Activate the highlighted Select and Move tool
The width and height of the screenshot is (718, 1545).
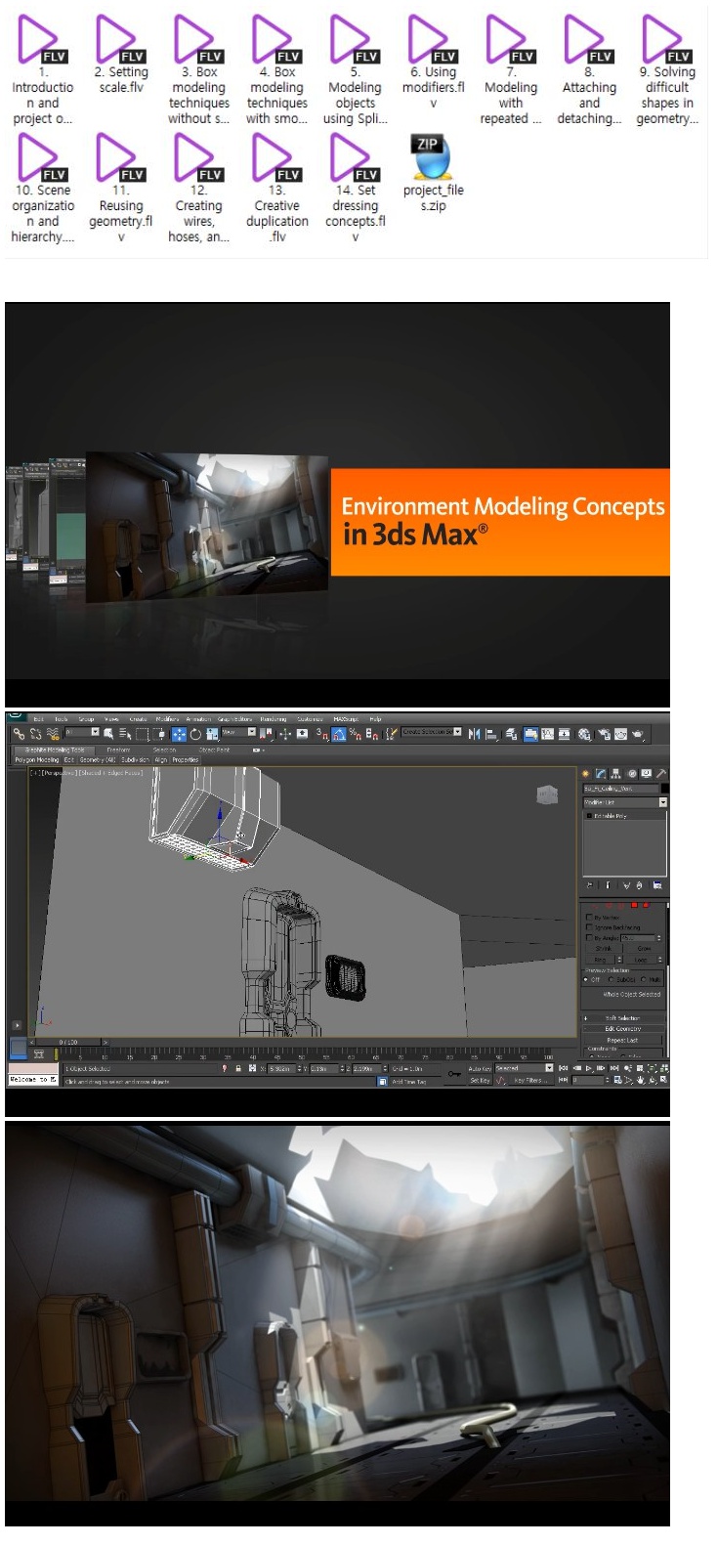tap(179, 733)
